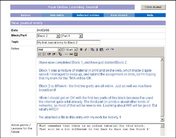Screen dimensions: 176x138
Task: Insert a bulleted list
Action: pos(44,54)
